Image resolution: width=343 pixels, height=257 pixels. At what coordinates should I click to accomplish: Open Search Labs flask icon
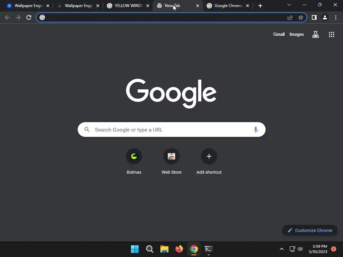point(316,34)
